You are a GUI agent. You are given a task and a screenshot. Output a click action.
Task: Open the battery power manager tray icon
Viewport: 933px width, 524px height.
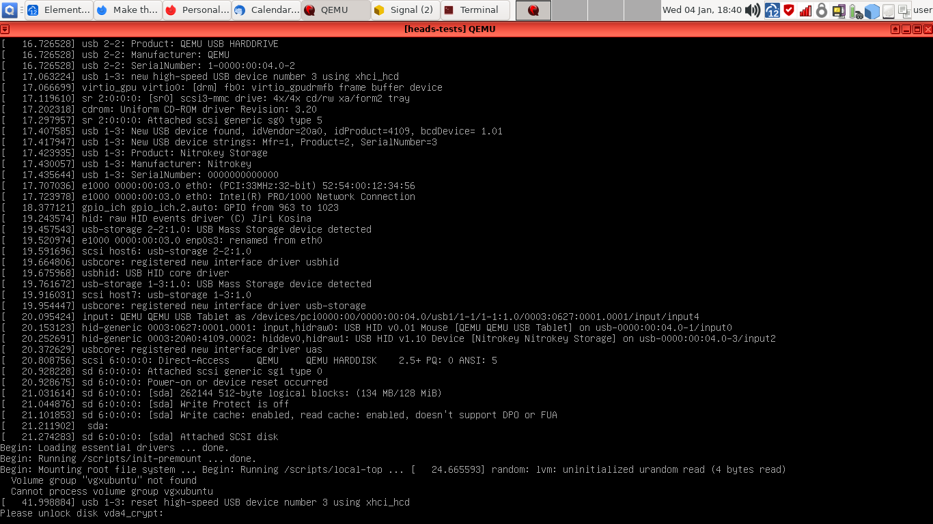pyautogui.click(x=855, y=11)
